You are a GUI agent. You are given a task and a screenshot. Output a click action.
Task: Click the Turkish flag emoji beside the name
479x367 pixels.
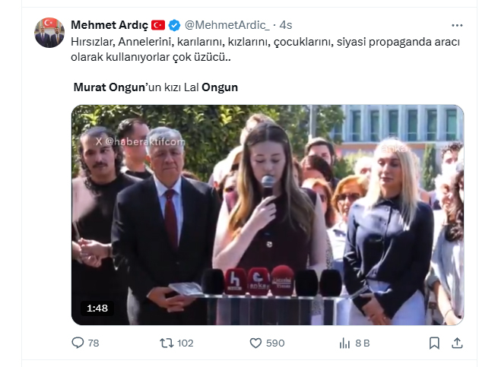pyautogui.click(x=158, y=26)
